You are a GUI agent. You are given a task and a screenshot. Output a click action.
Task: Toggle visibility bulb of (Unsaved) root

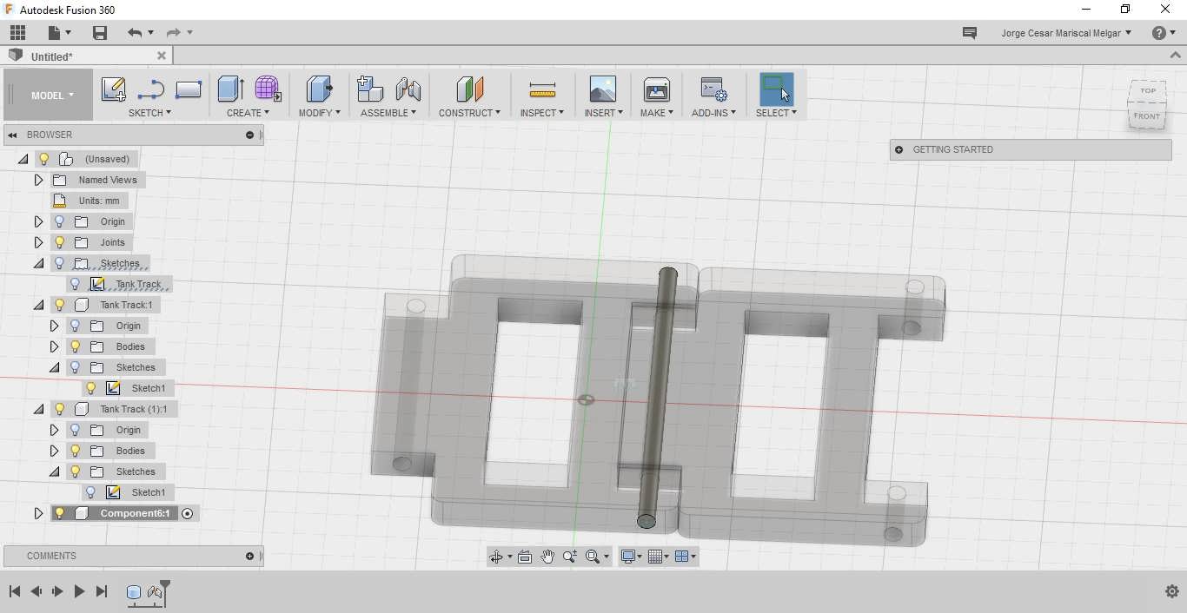43,159
